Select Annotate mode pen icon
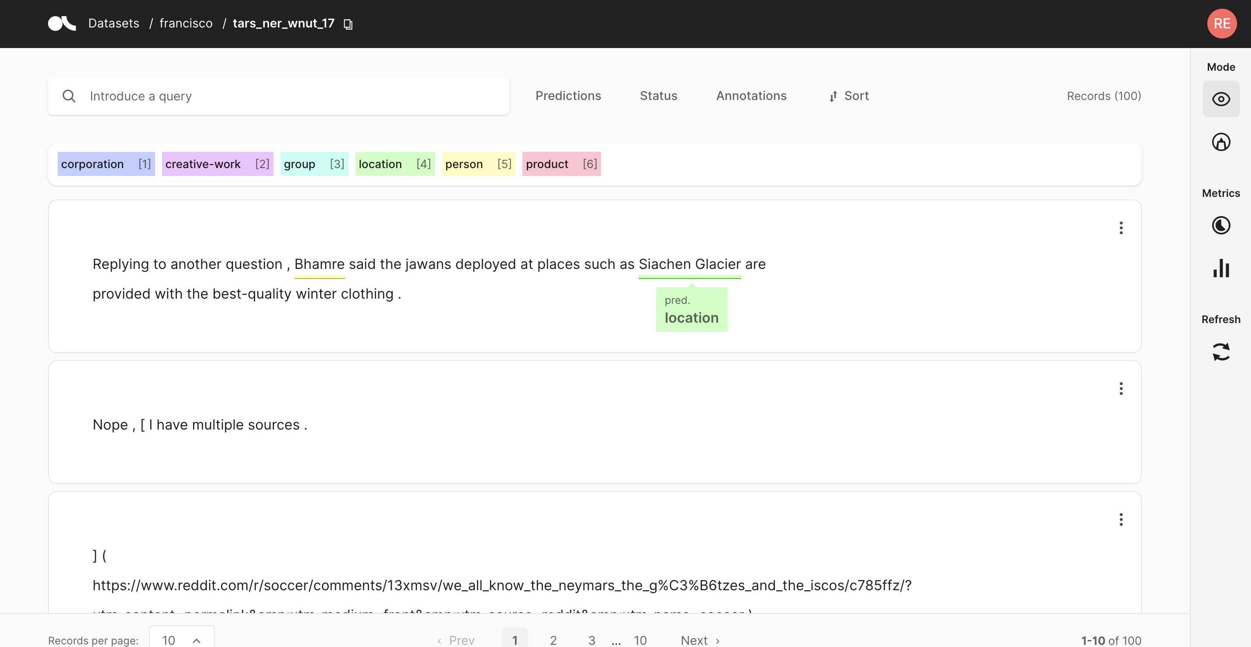This screenshot has width=1251, height=647. tap(1221, 142)
